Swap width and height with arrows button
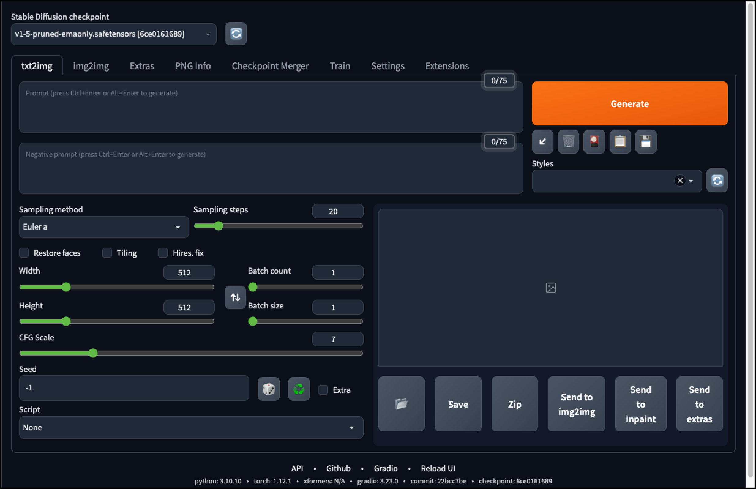The width and height of the screenshot is (756, 489). tap(235, 297)
